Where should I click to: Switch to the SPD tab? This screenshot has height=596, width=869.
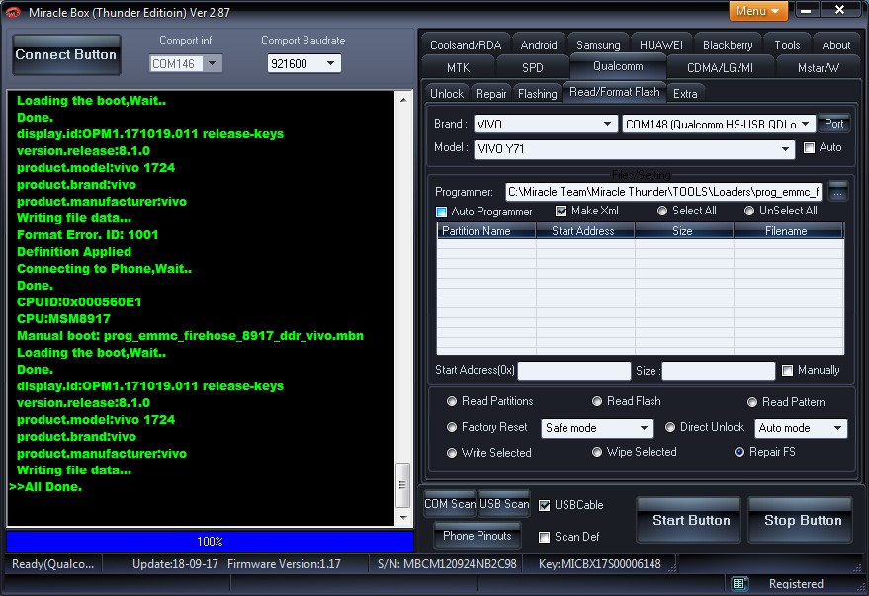533,67
